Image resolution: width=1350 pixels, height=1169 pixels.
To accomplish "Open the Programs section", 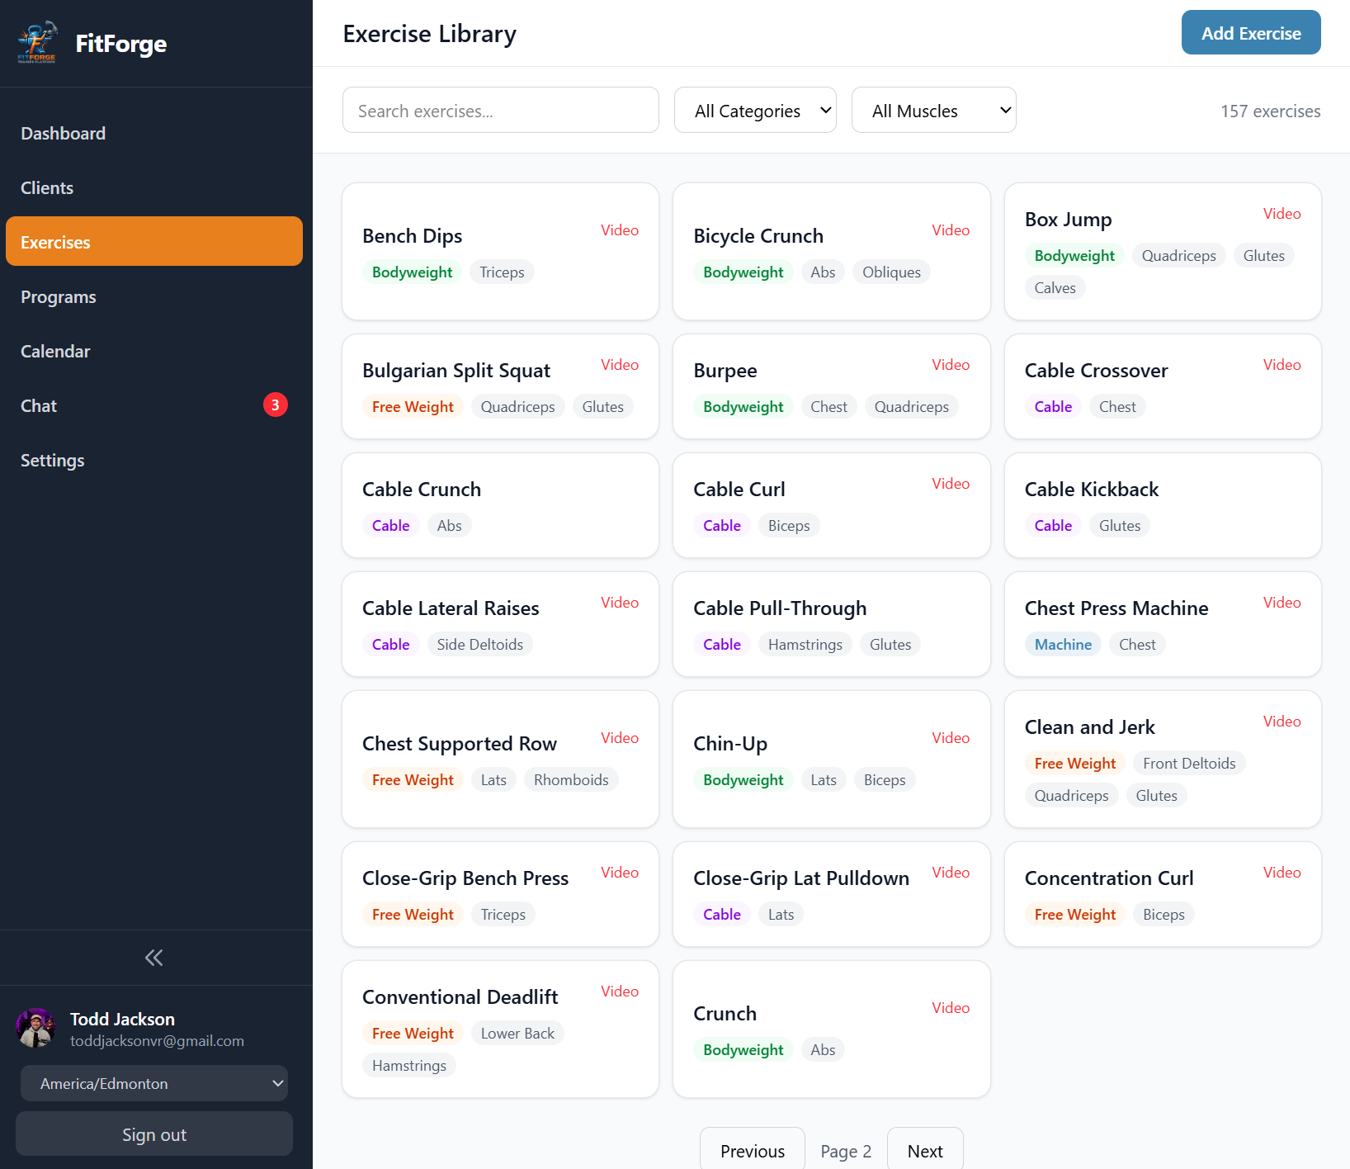I will (x=58, y=296).
